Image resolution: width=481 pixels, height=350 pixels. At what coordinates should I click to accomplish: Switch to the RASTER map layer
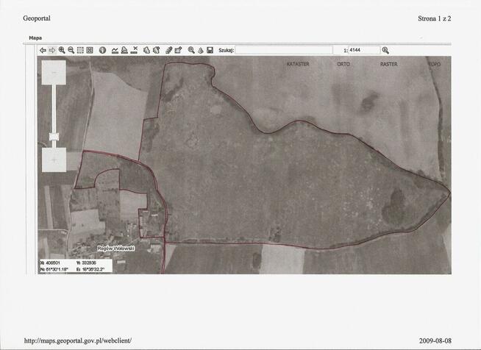[389, 65]
